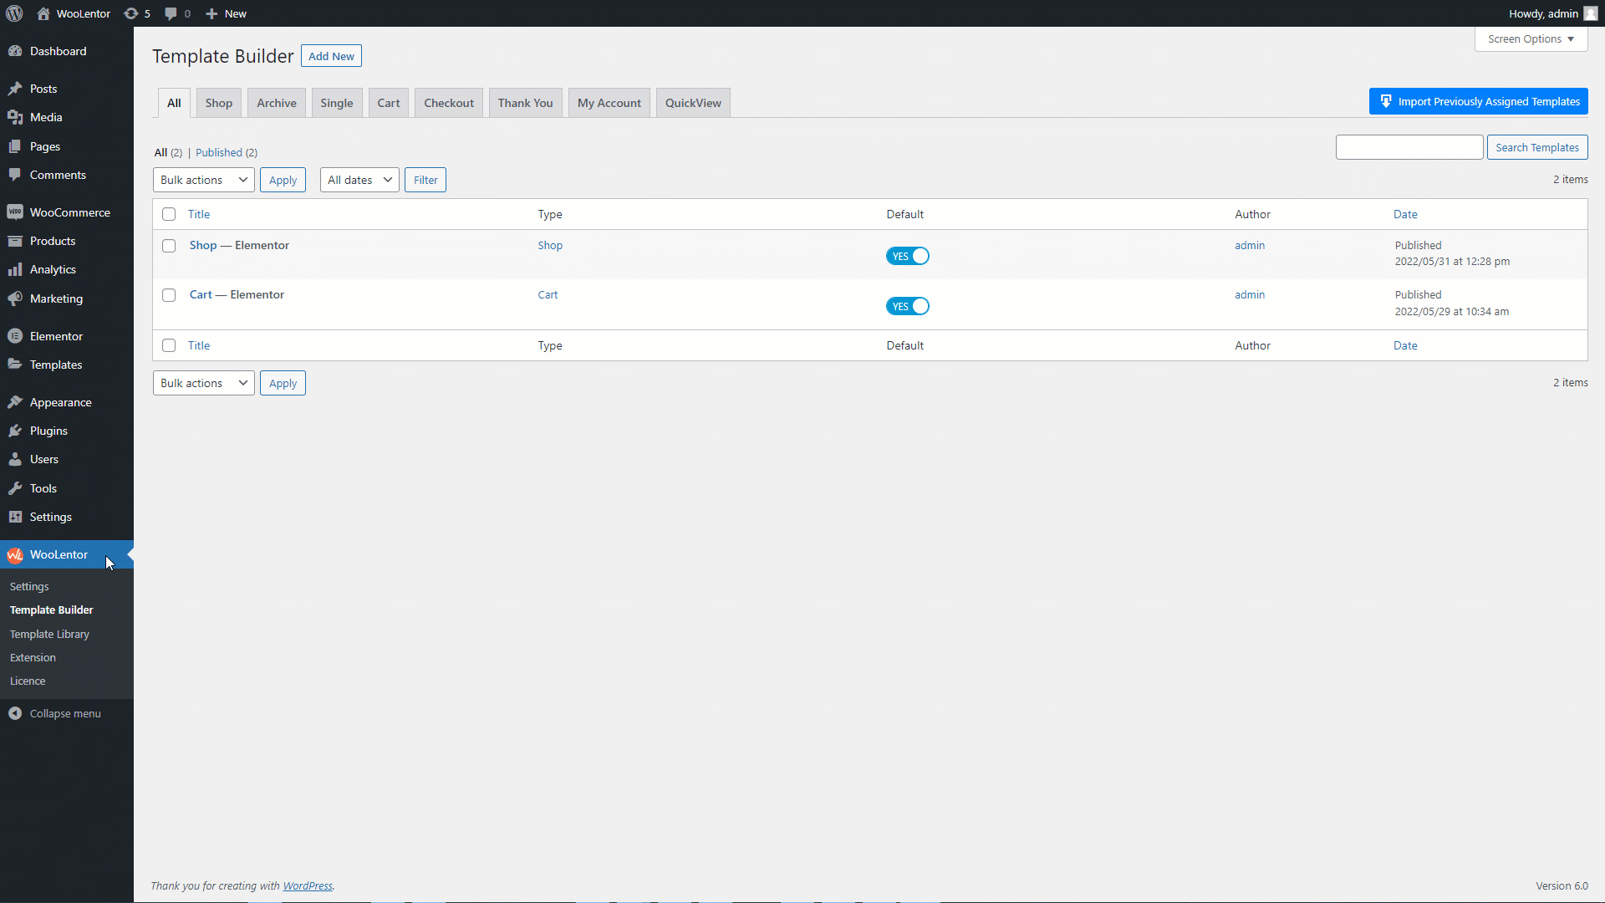The height and width of the screenshot is (903, 1605).
Task: Open the updates counter in the top bar
Action: [x=136, y=13]
